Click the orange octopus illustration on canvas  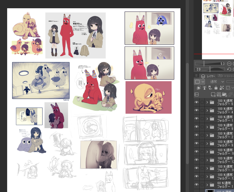[x=148, y=97]
